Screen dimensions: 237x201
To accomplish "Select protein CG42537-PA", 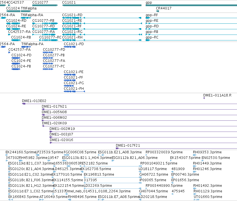I will pyautogui.click(x=19, y=50).
